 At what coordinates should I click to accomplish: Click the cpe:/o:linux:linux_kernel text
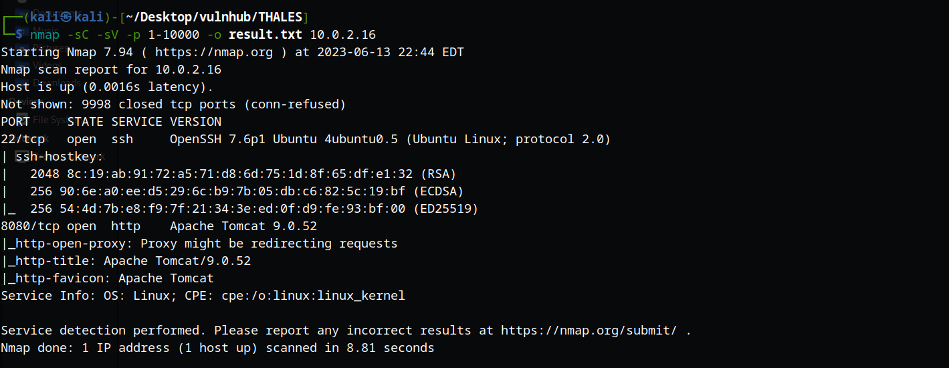pos(313,296)
